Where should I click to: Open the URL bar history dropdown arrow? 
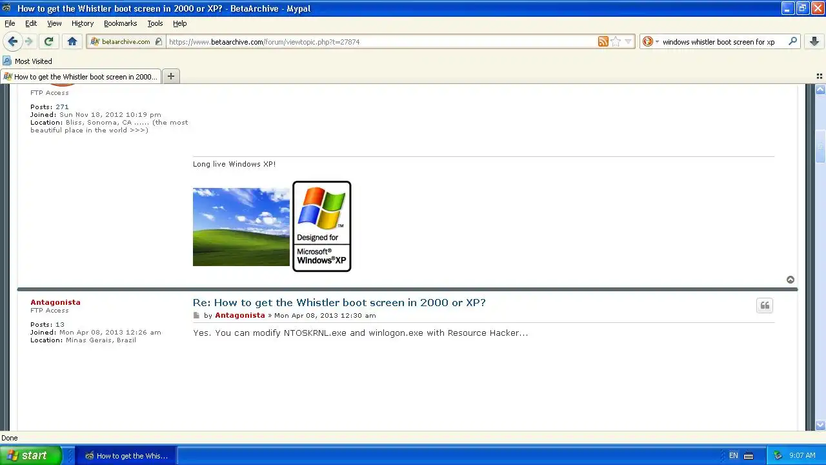[628, 42]
